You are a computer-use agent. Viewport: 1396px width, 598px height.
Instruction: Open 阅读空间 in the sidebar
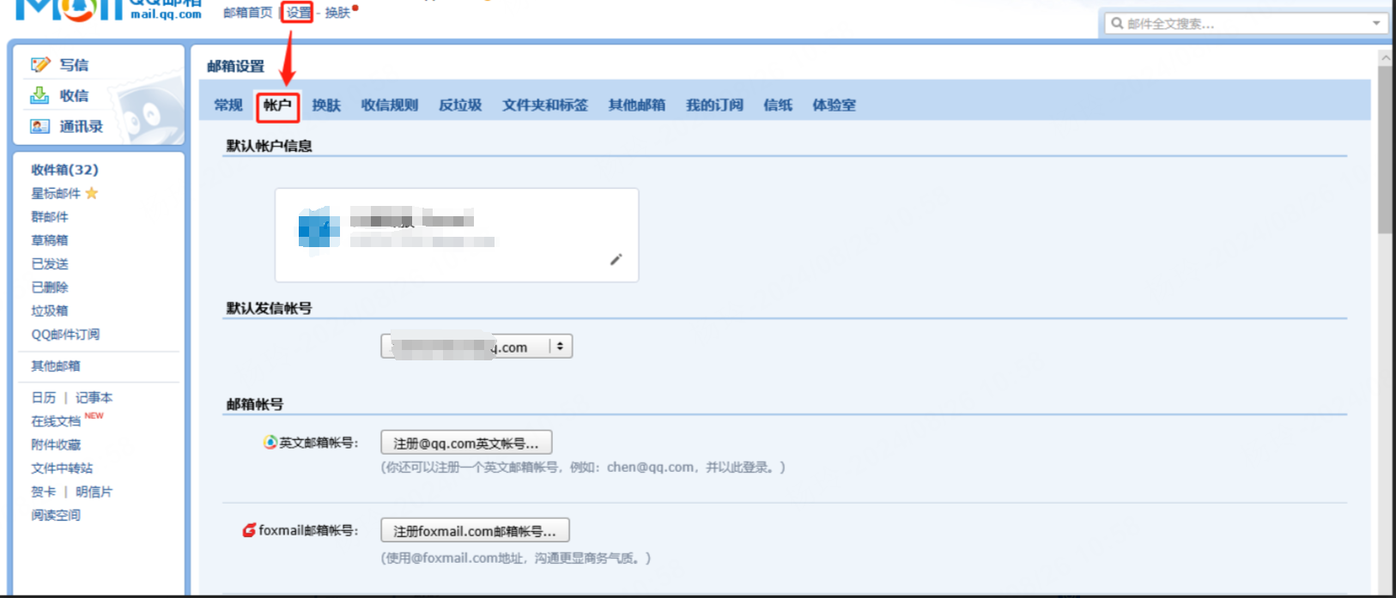click(x=56, y=515)
